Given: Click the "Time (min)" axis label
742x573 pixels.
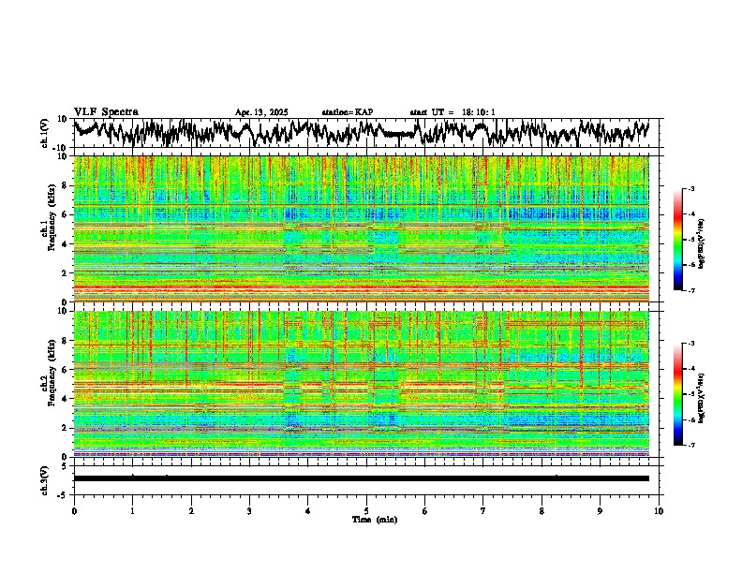Looking at the screenshot, I should click(x=375, y=520).
